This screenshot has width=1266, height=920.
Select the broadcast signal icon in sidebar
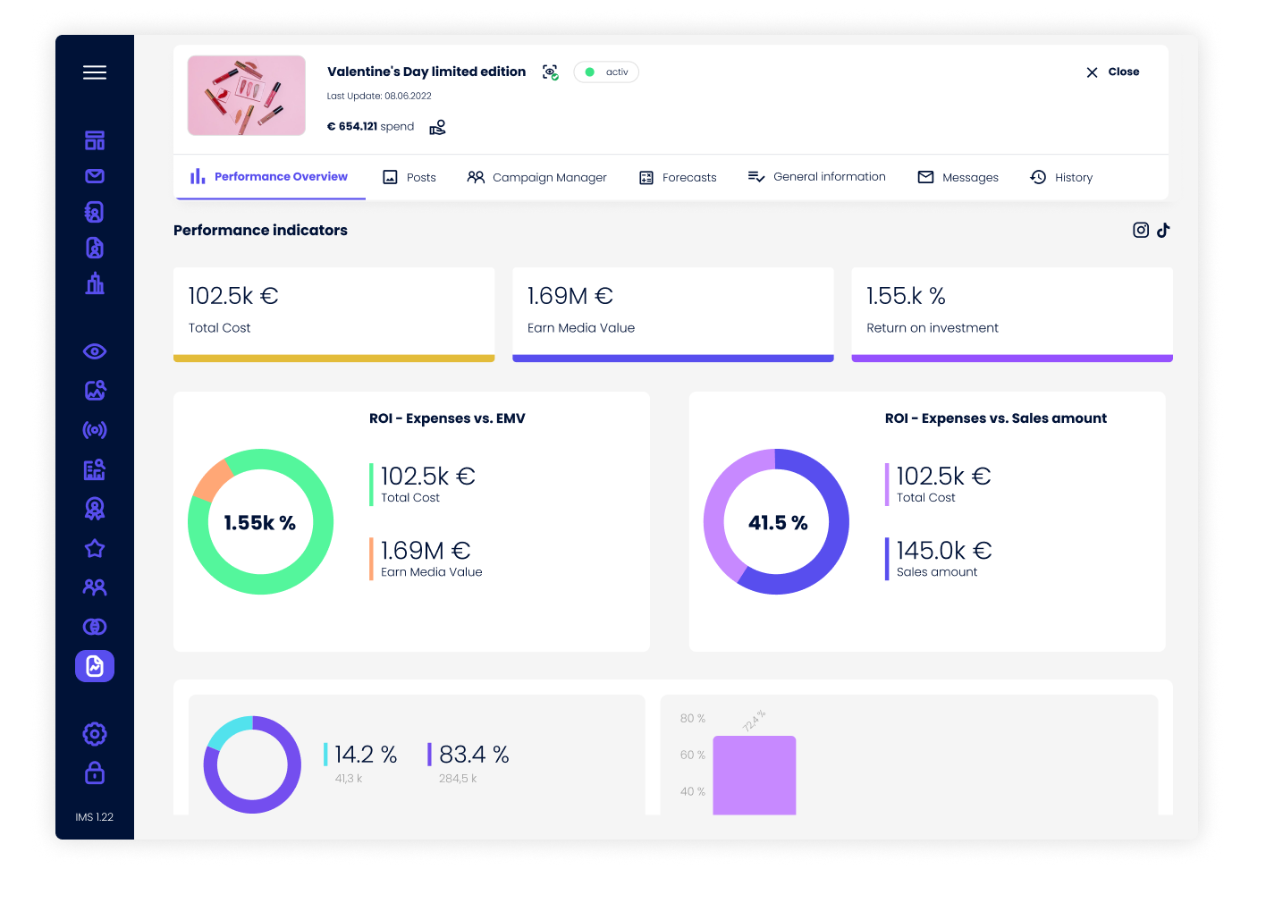(x=94, y=430)
